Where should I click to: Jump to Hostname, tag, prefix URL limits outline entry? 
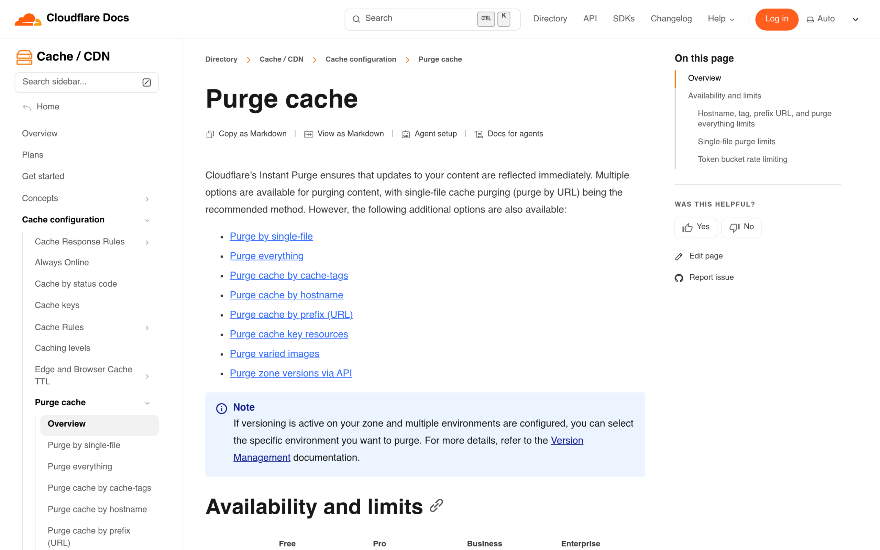pyautogui.click(x=764, y=119)
